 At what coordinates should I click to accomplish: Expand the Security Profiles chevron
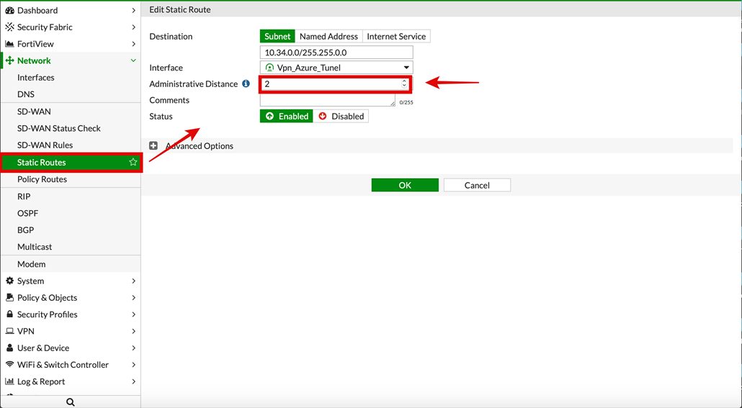pos(133,314)
